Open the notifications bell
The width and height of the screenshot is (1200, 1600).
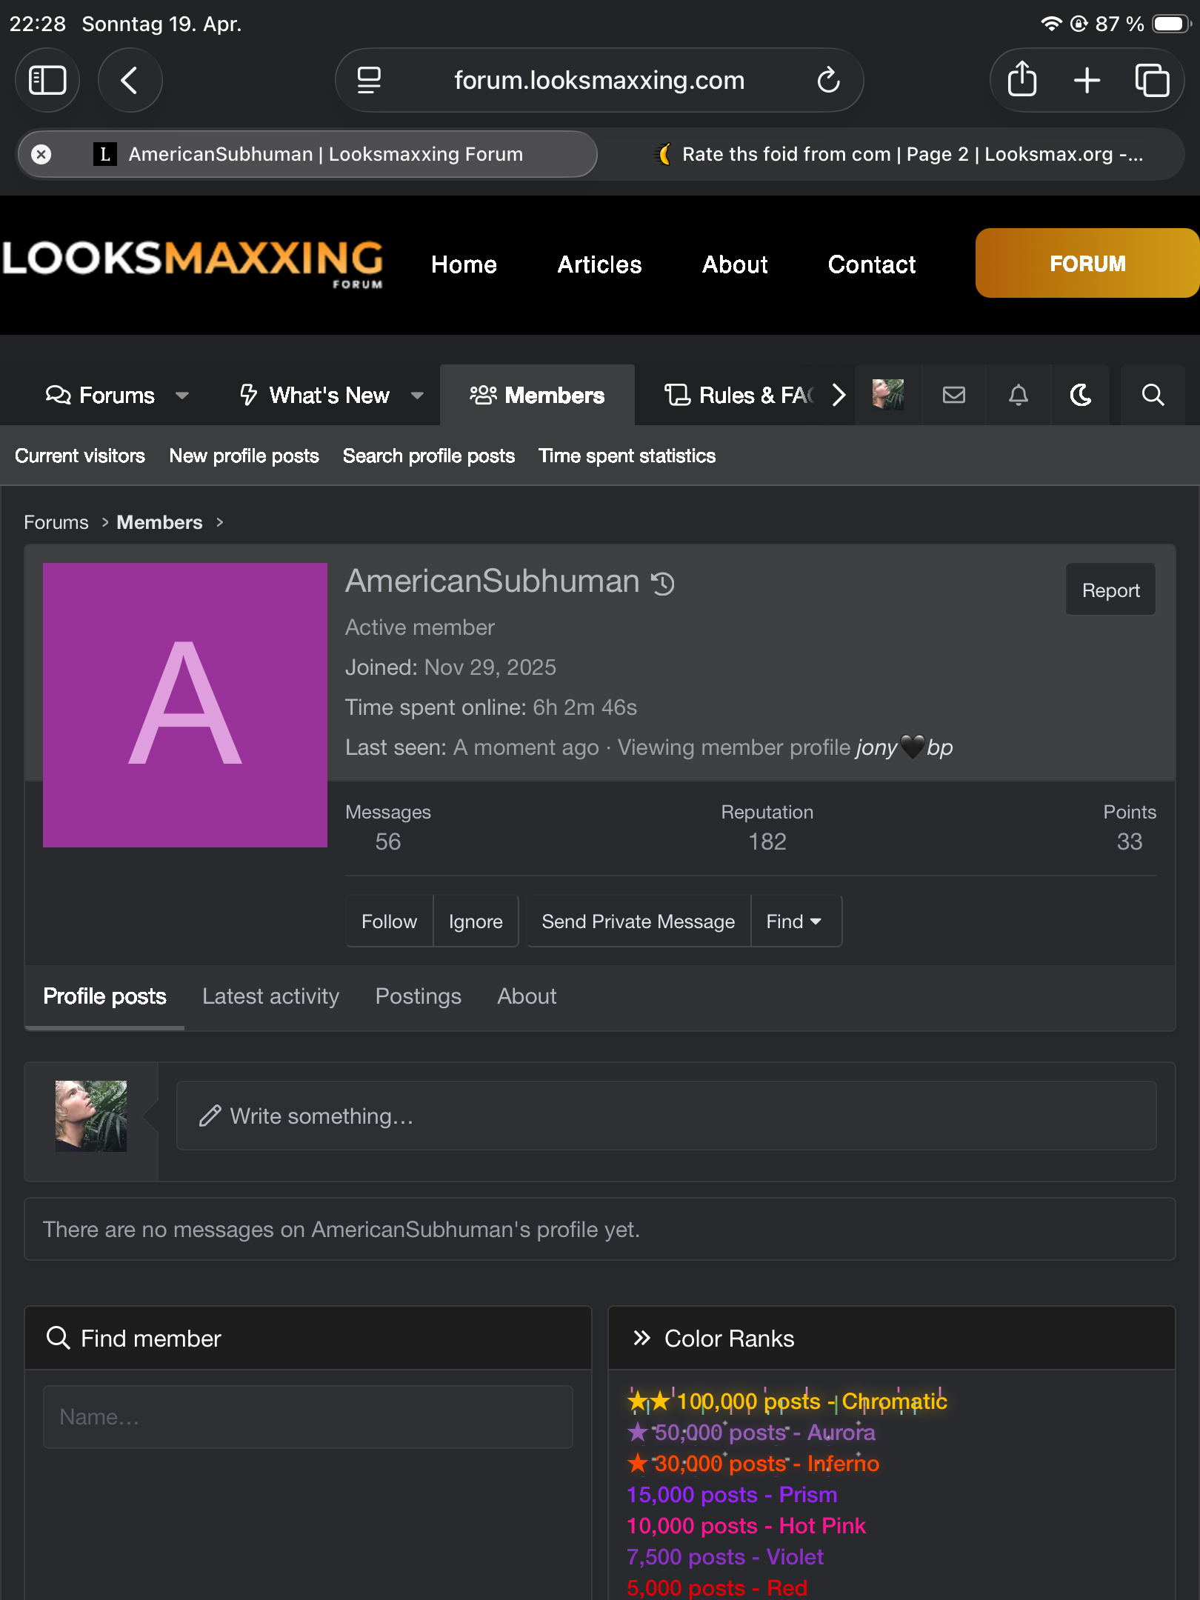tap(1019, 395)
